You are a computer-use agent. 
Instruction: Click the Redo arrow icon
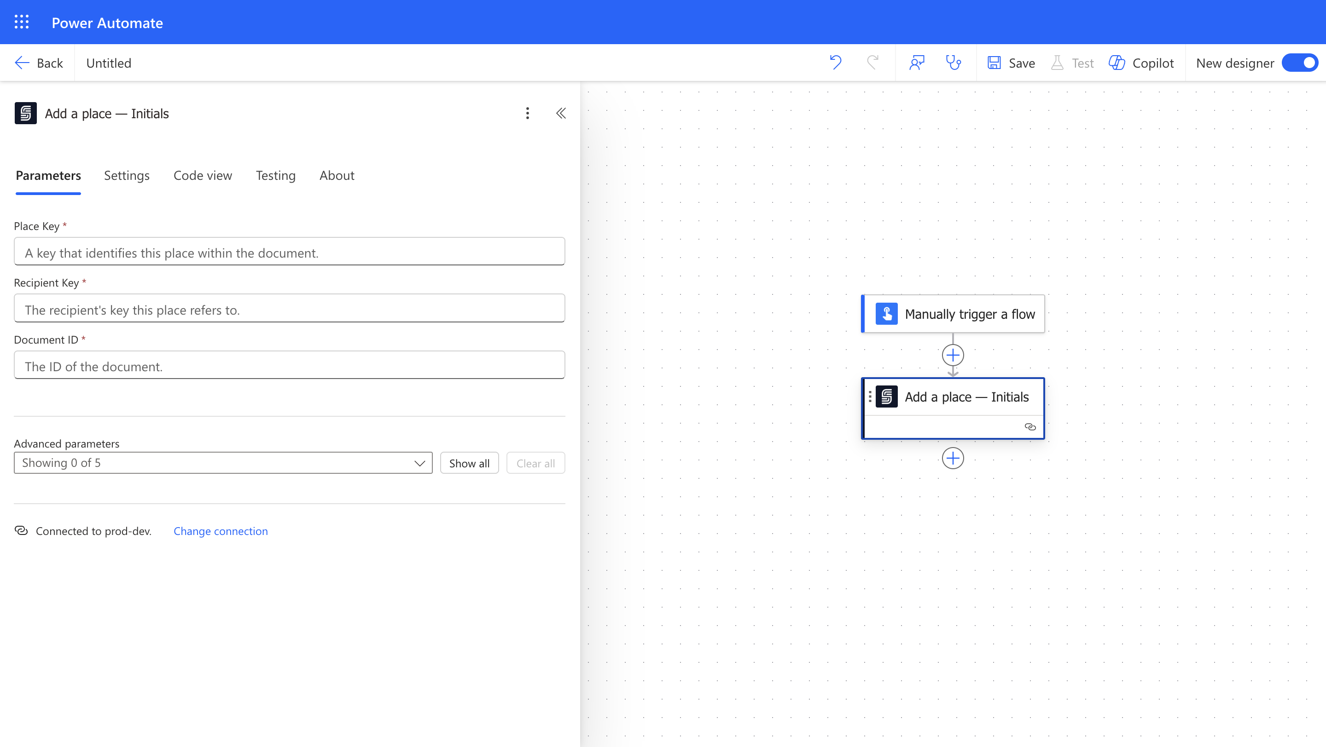click(872, 63)
